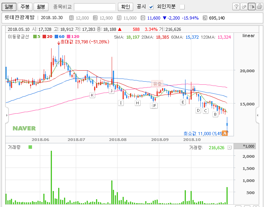264x207 pixels.
Task: Click the 유증 rights offering marker
Action: click(157, 84)
